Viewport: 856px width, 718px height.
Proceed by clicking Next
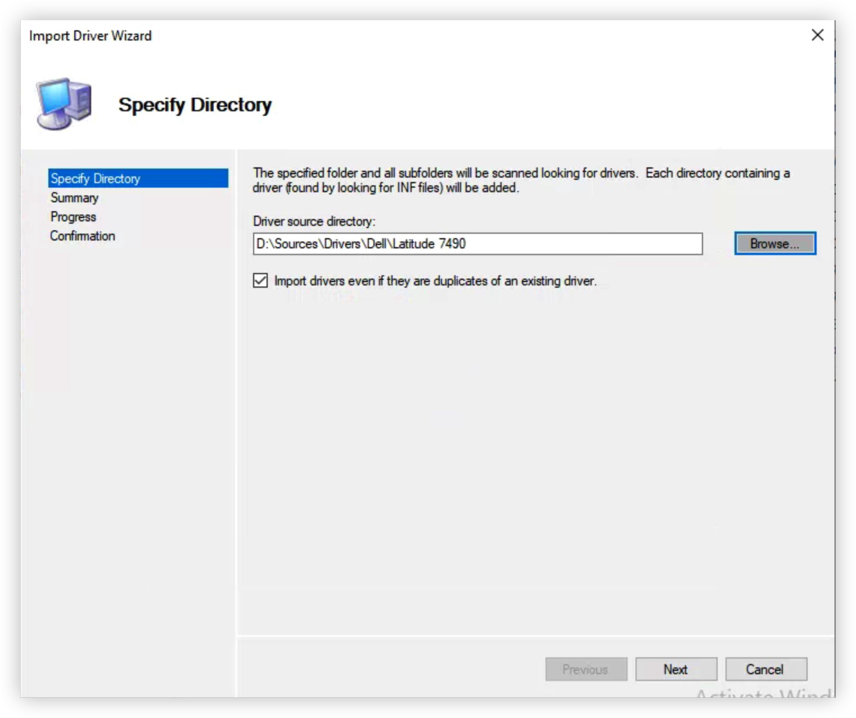675,669
